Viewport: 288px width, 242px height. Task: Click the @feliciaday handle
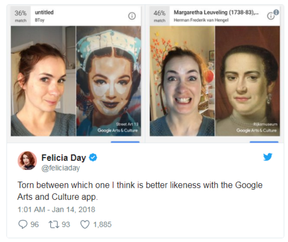pyautogui.click(x=60, y=168)
